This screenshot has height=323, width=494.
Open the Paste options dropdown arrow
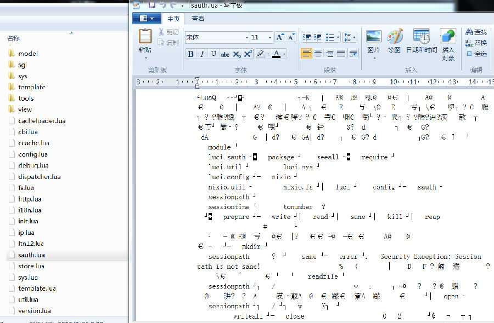coord(145,58)
